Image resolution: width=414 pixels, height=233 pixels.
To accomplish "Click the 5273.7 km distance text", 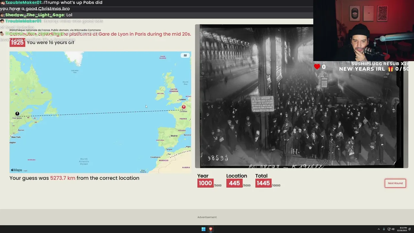I will click(x=63, y=178).
